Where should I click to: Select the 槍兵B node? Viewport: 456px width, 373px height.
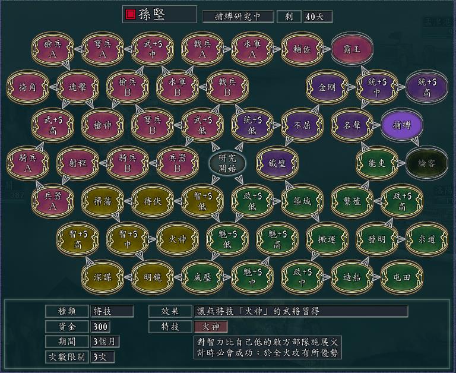pos(128,87)
